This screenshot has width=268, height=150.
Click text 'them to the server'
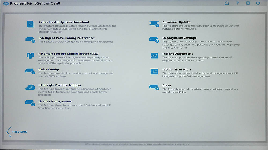coord(175,48)
